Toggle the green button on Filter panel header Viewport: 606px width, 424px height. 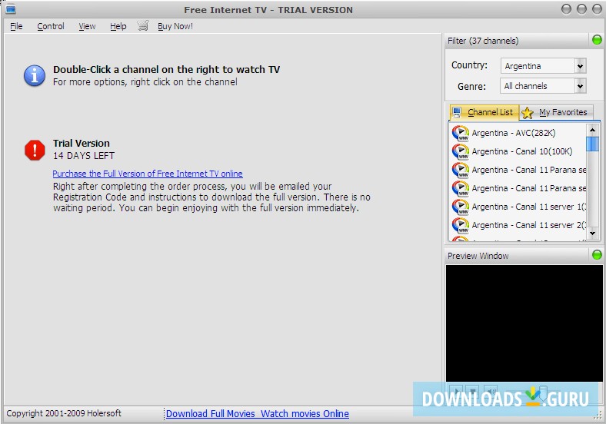coord(597,40)
